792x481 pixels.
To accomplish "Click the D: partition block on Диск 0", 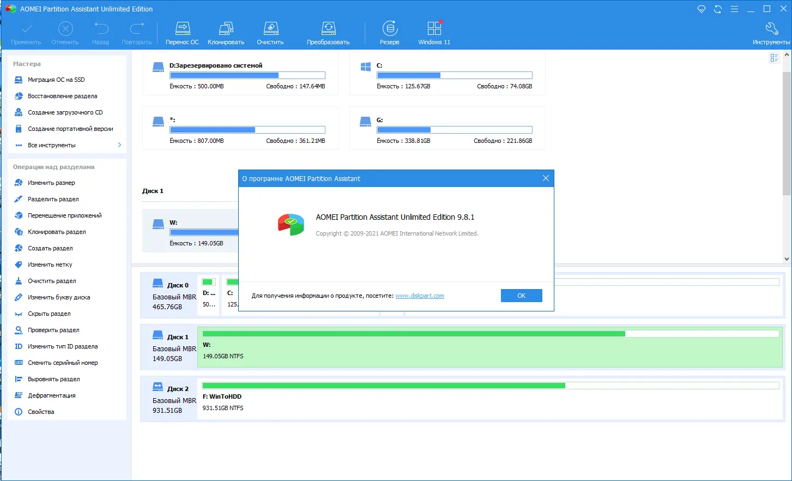I will pyautogui.click(x=209, y=294).
